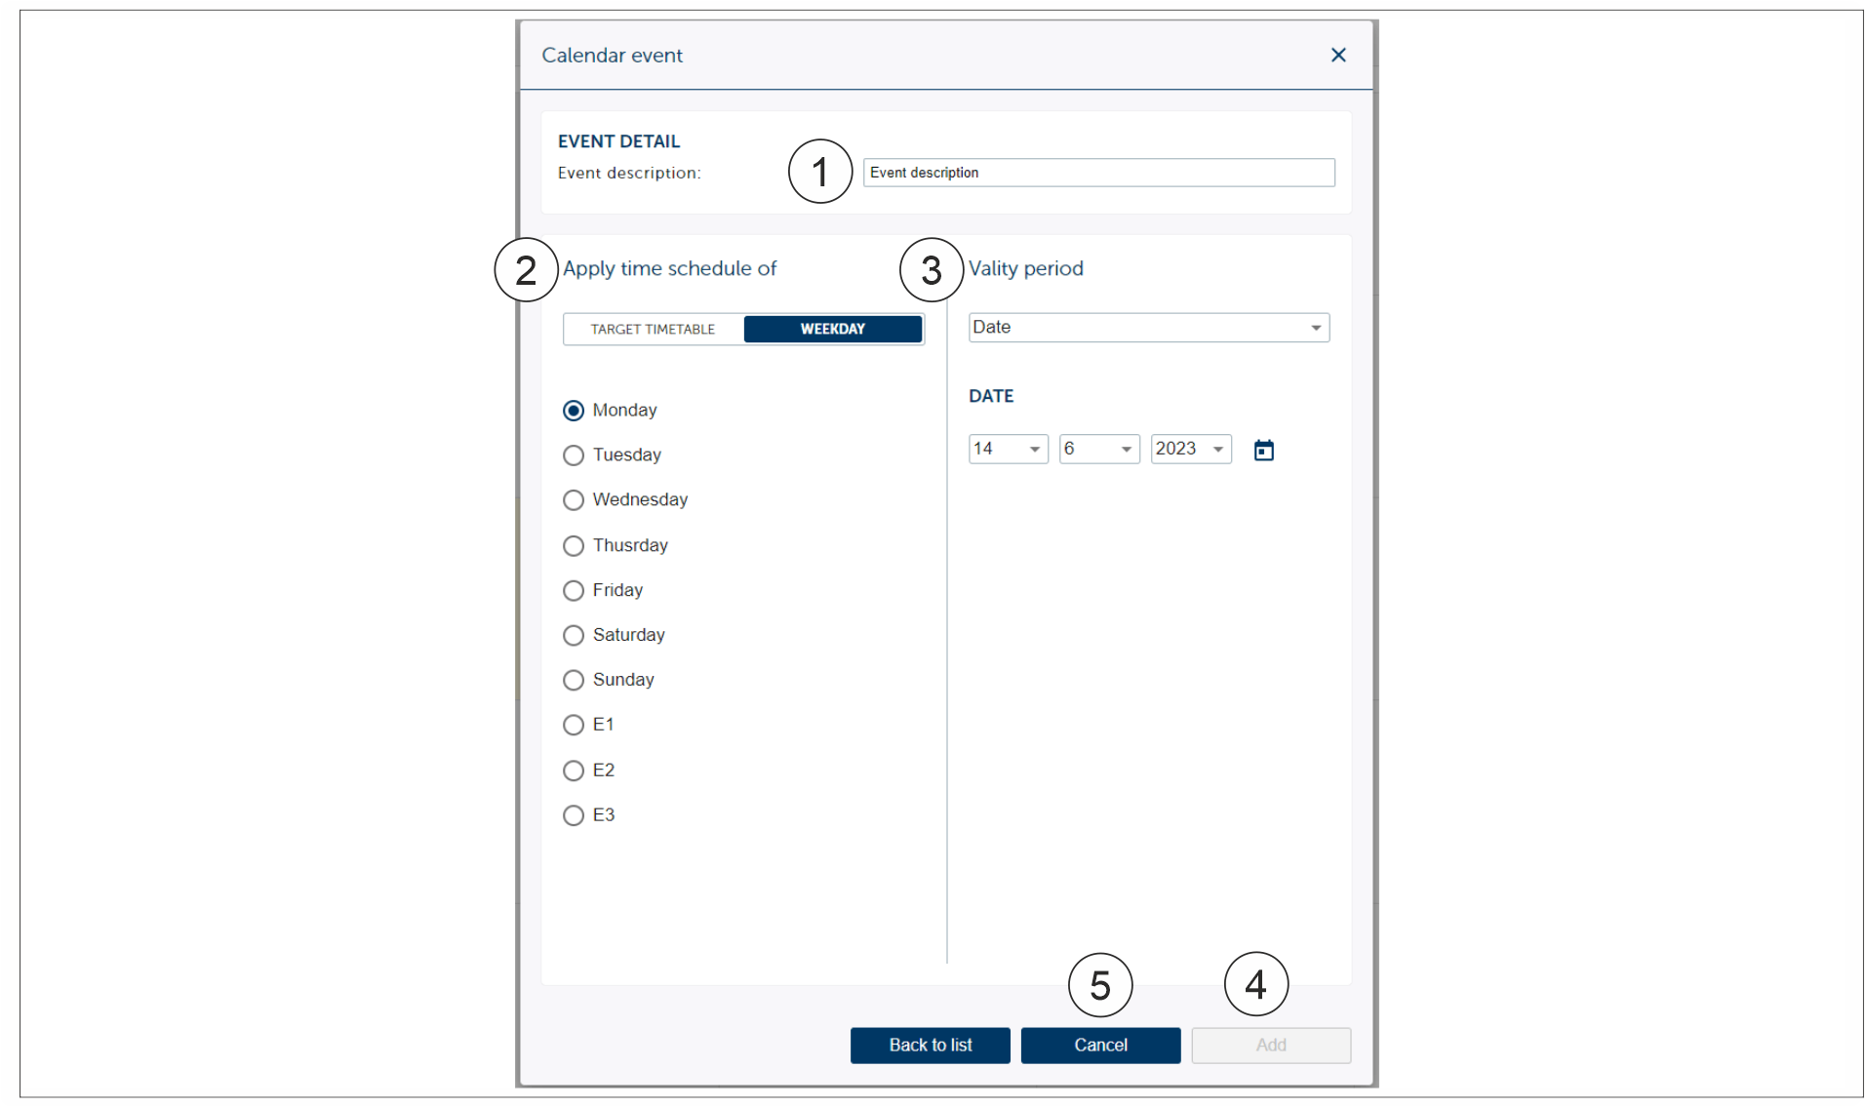This screenshot has height=1107, width=1866.
Task: Select the E2 radio button
Action: point(574,771)
